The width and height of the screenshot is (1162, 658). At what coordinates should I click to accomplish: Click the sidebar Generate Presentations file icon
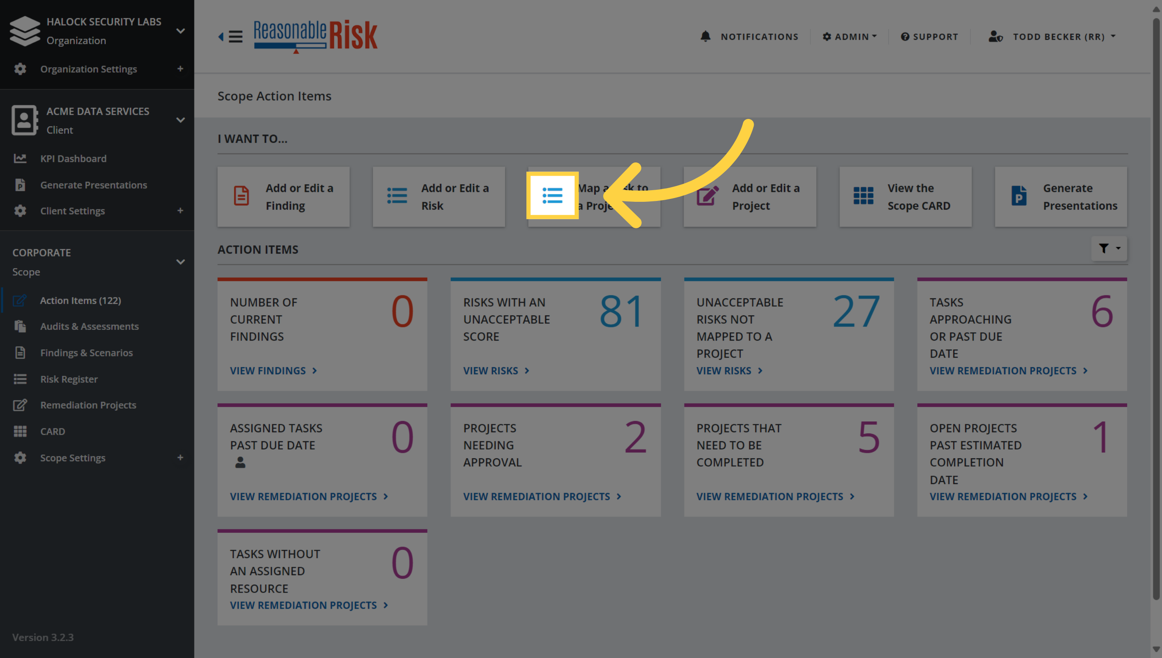click(x=20, y=185)
